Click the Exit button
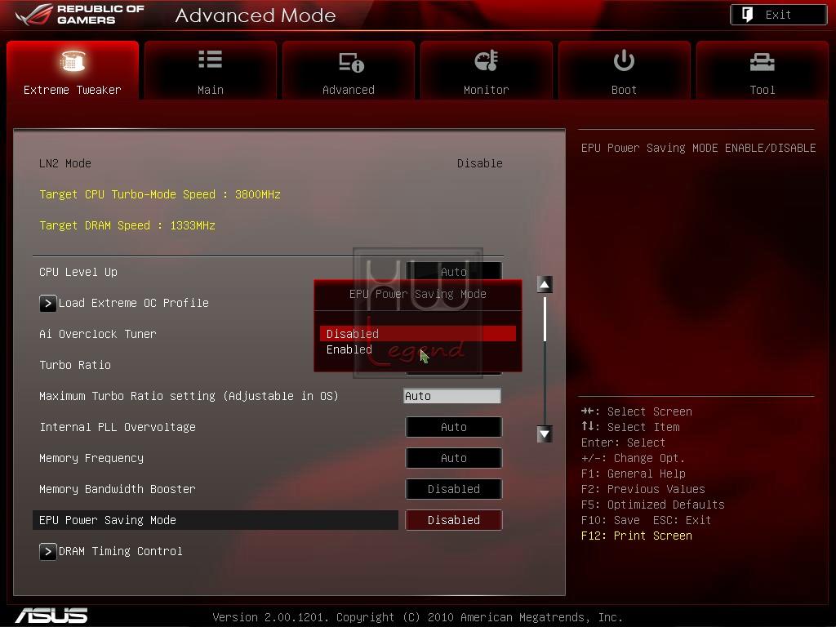This screenshot has height=627, width=836. point(778,15)
